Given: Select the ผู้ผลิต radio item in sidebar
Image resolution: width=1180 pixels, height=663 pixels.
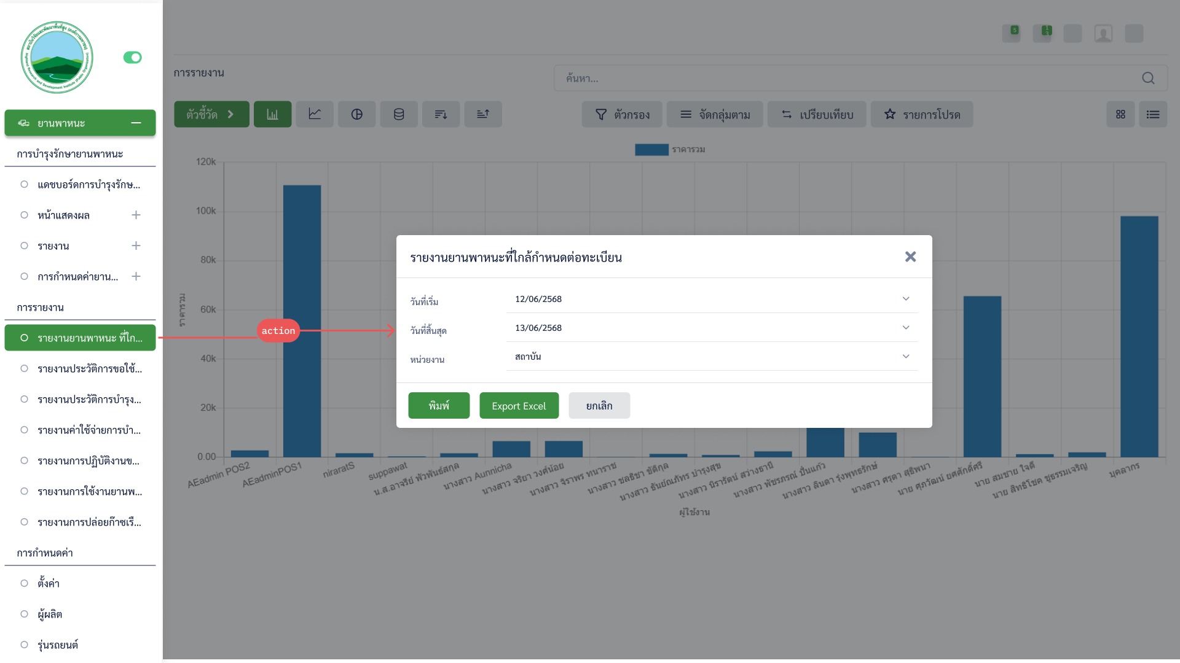Looking at the screenshot, I should tap(24, 614).
